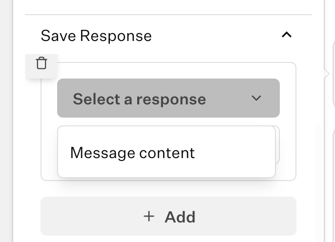Click the white space beneath the Add button
The width and height of the screenshot is (335, 242).
(x=168, y=239)
